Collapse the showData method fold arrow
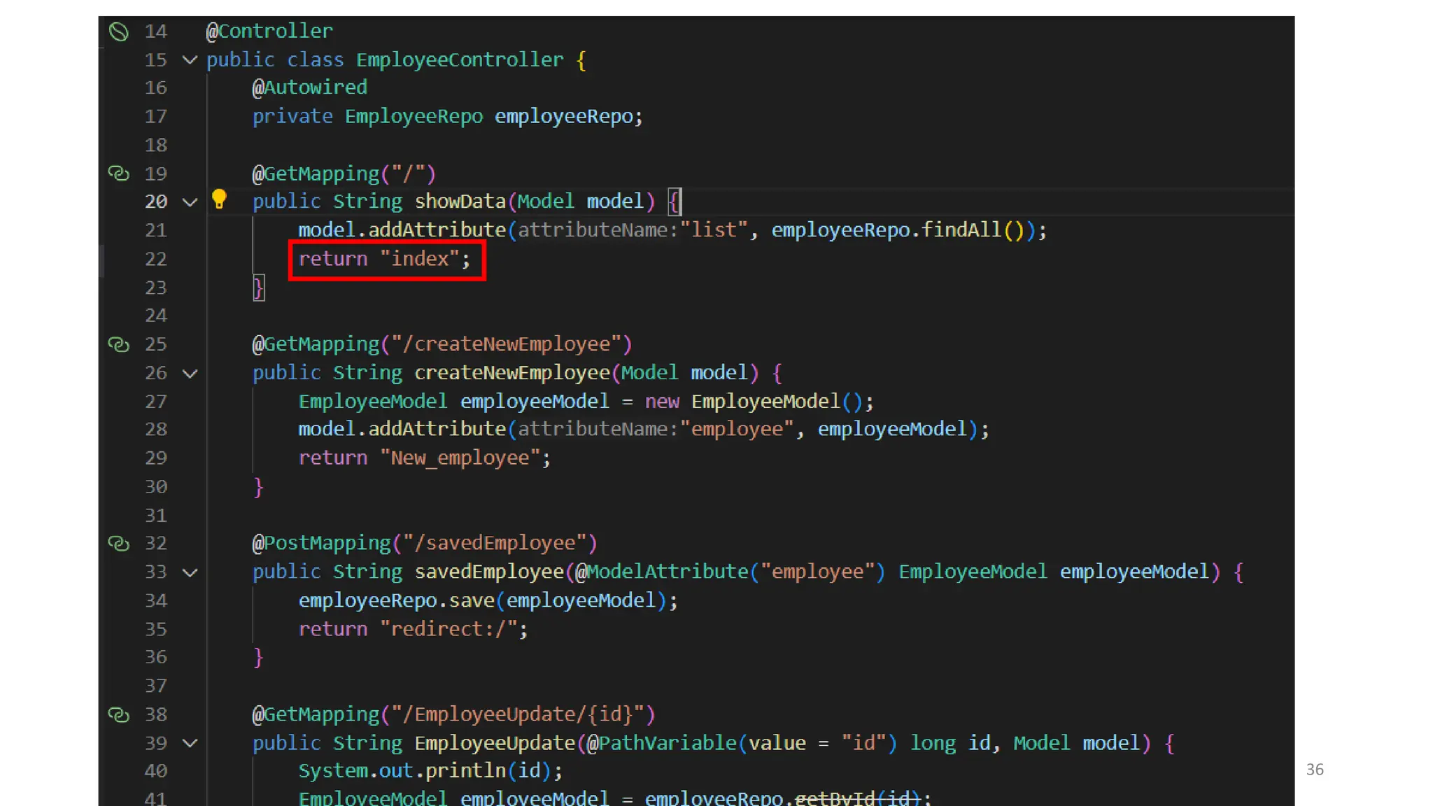 pyautogui.click(x=190, y=202)
